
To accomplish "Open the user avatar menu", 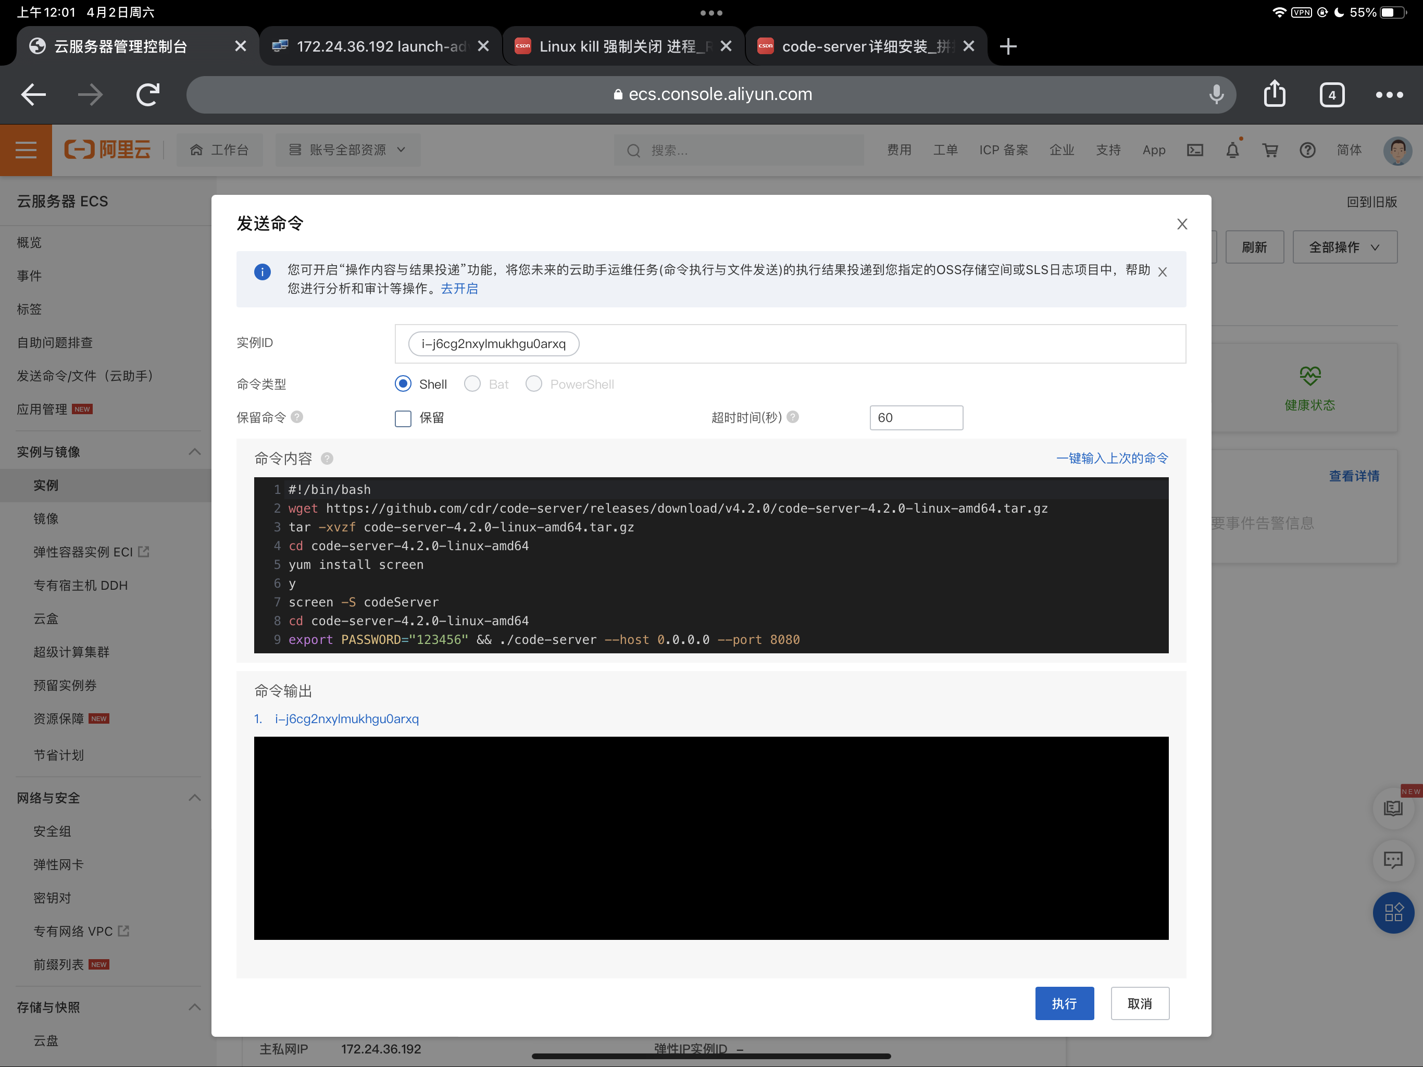I will coord(1397,150).
